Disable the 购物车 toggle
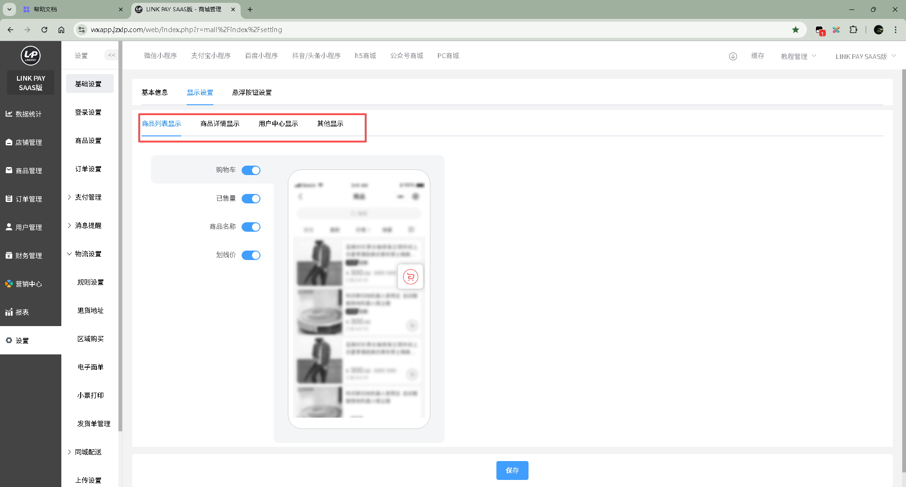Viewport: 906px width, 487px height. point(251,170)
